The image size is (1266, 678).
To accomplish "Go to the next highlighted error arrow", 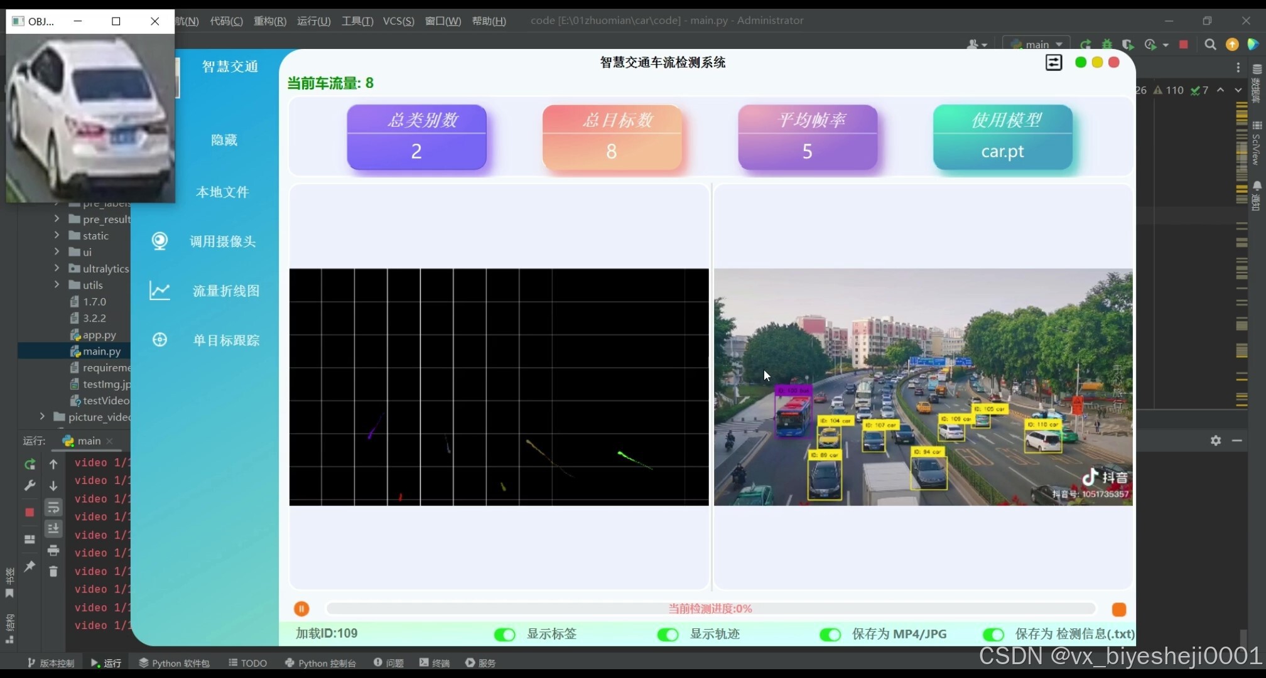I will click(x=1238, y=90).
